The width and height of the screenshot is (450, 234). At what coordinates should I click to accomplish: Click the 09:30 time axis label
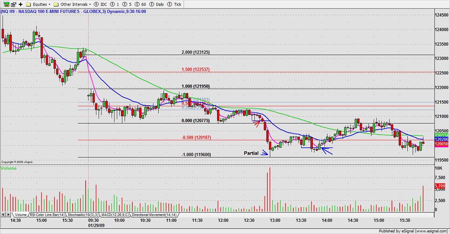93,221
